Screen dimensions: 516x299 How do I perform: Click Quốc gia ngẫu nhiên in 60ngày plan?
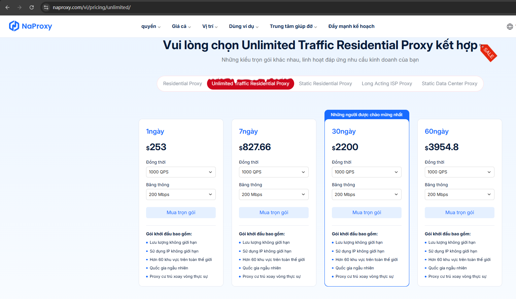(447, 268)
